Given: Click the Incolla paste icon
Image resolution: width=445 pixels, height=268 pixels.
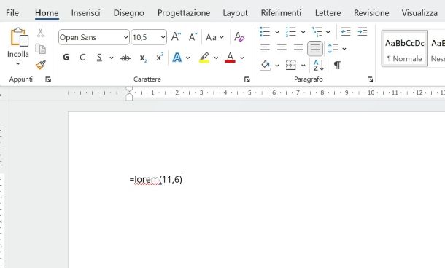Looking at the screenshot, I should 19,37.
